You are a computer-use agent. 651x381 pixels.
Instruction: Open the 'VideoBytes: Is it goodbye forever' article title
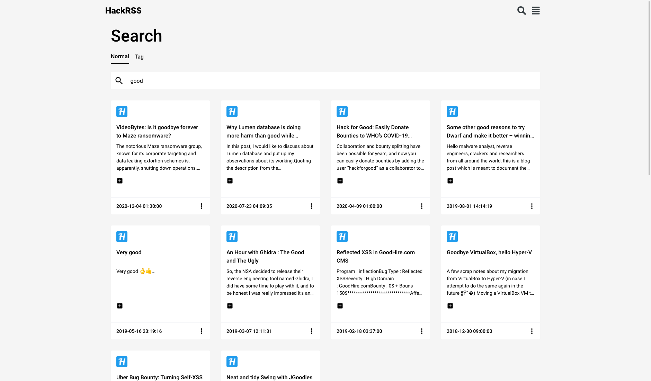[157, 132]
